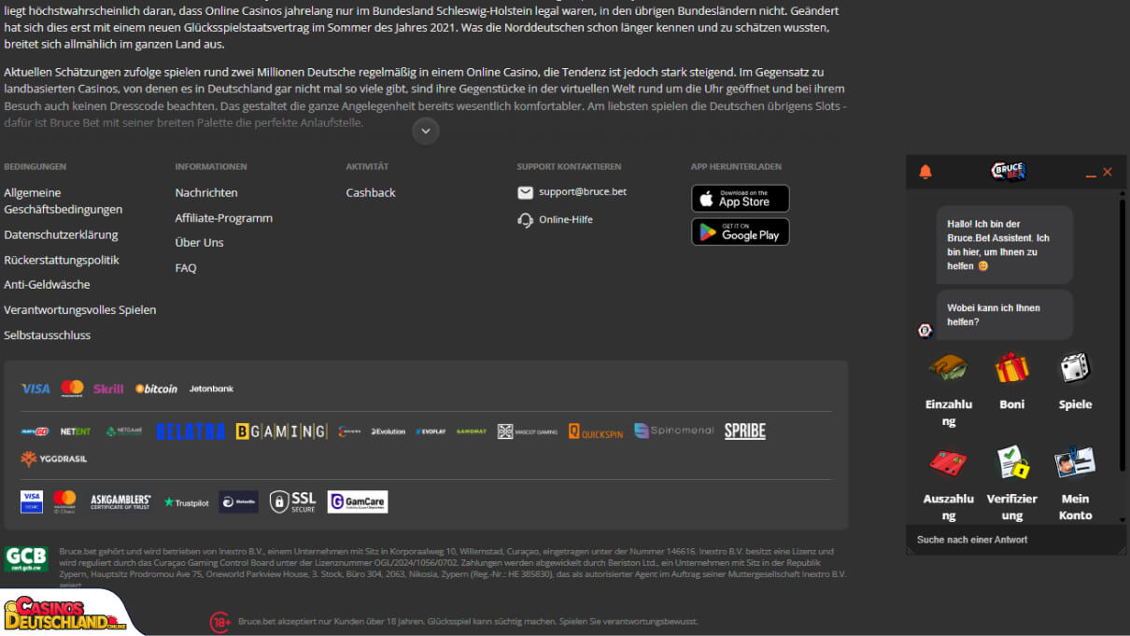This screenshot has height=636, width=1130.
Task: Open the Selbstausschluss link
Action: coord(48,334)
